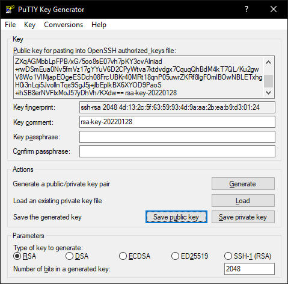Open the Help menu

99,25
